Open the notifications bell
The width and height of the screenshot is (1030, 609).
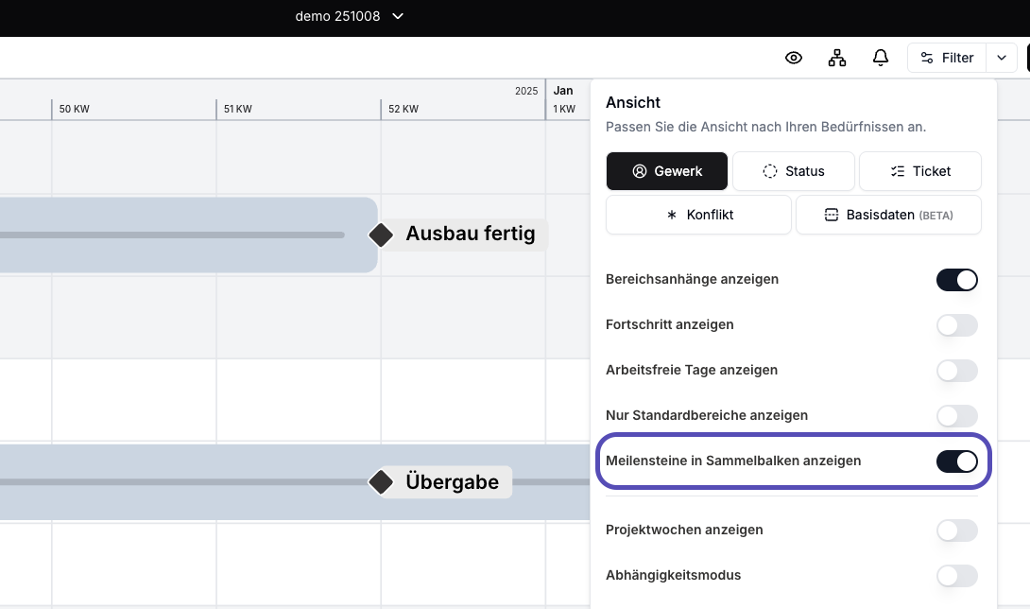pos(881,58)
